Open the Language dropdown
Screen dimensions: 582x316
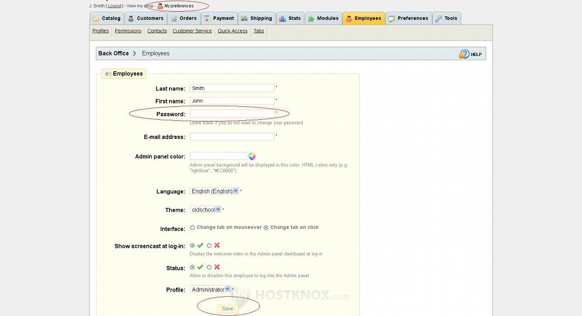[214, 191]
